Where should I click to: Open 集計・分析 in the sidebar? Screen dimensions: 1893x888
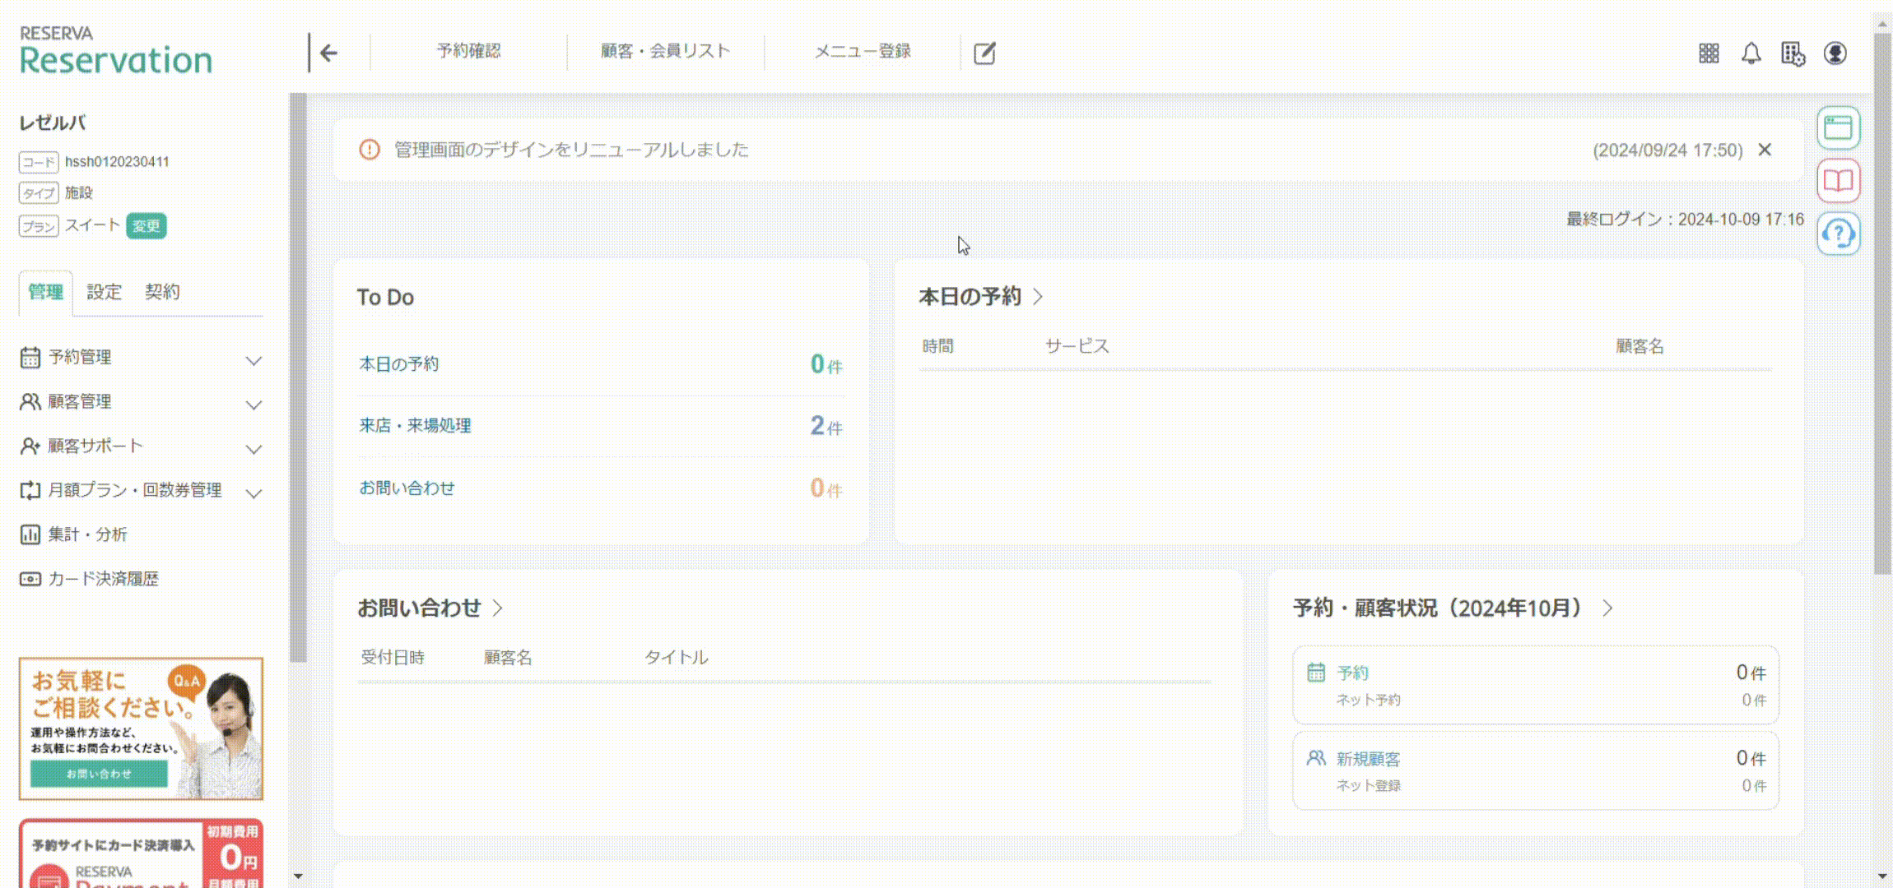(x=87, y=534)
